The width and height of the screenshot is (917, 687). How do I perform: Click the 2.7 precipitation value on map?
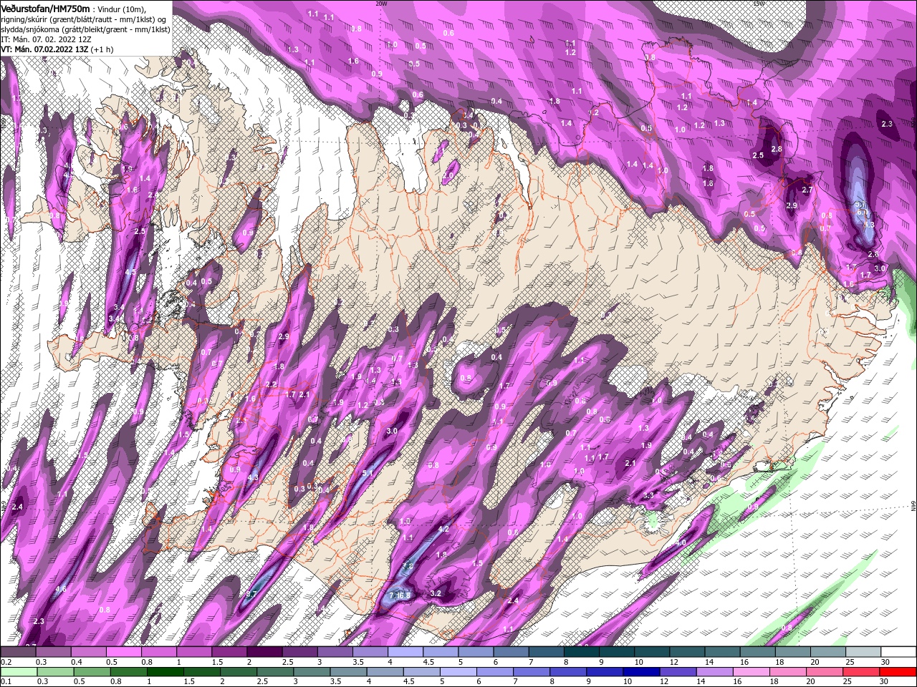point(807,190)
